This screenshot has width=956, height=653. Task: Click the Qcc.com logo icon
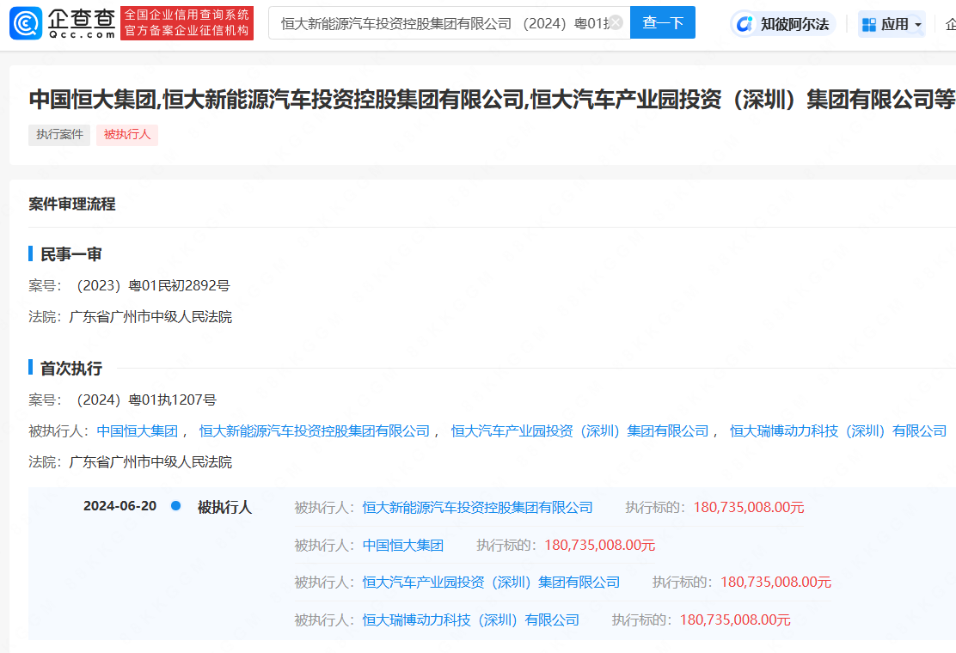pyautogui.click(x=26, y=23)
